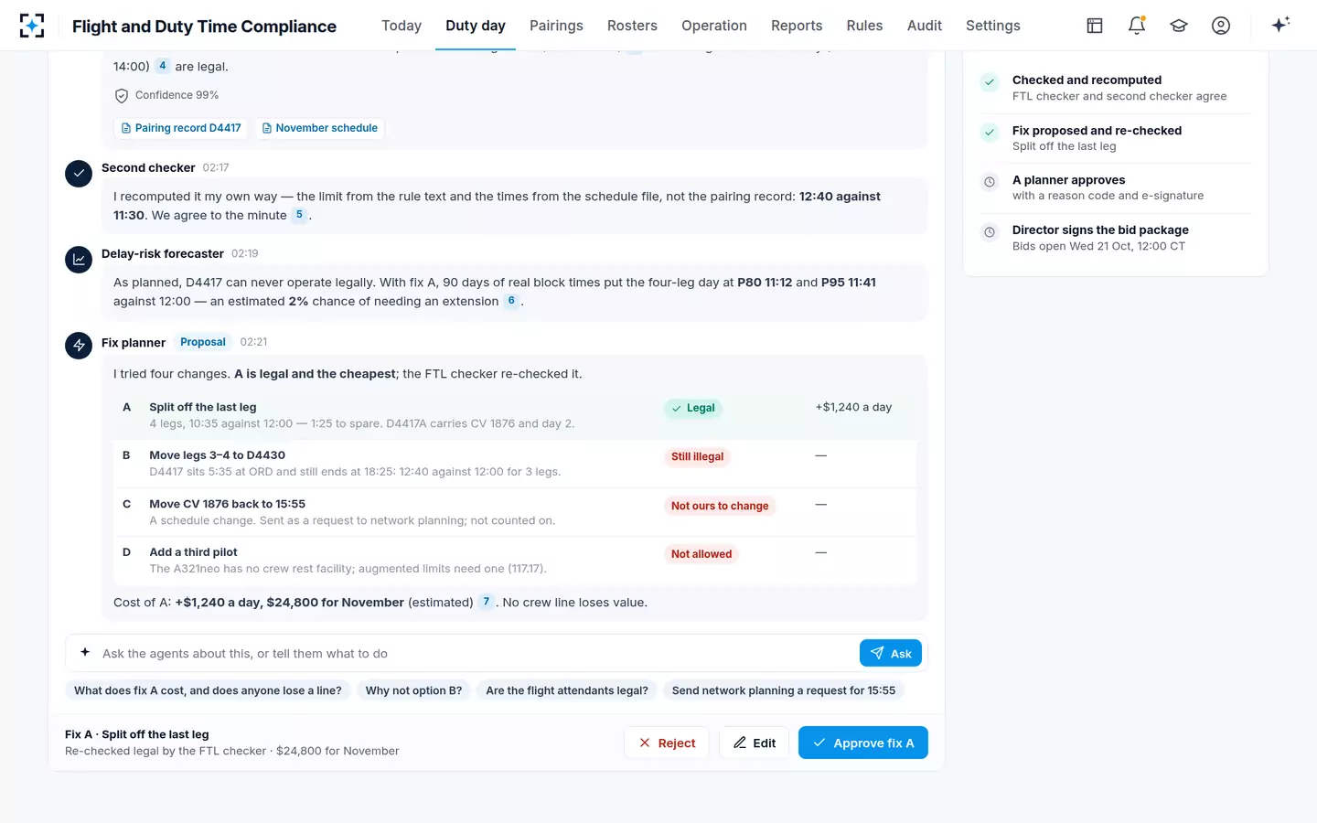
Task: Open the Audit tab
Action: point(925,26)
